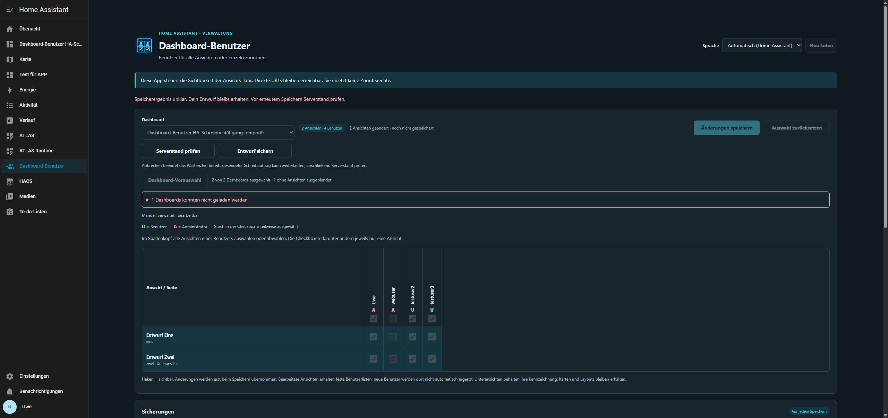The height and width of the screenshot is (418, 888).
Task: Click the Serverstand prüfen button
Action: click(x=178, y=151)
